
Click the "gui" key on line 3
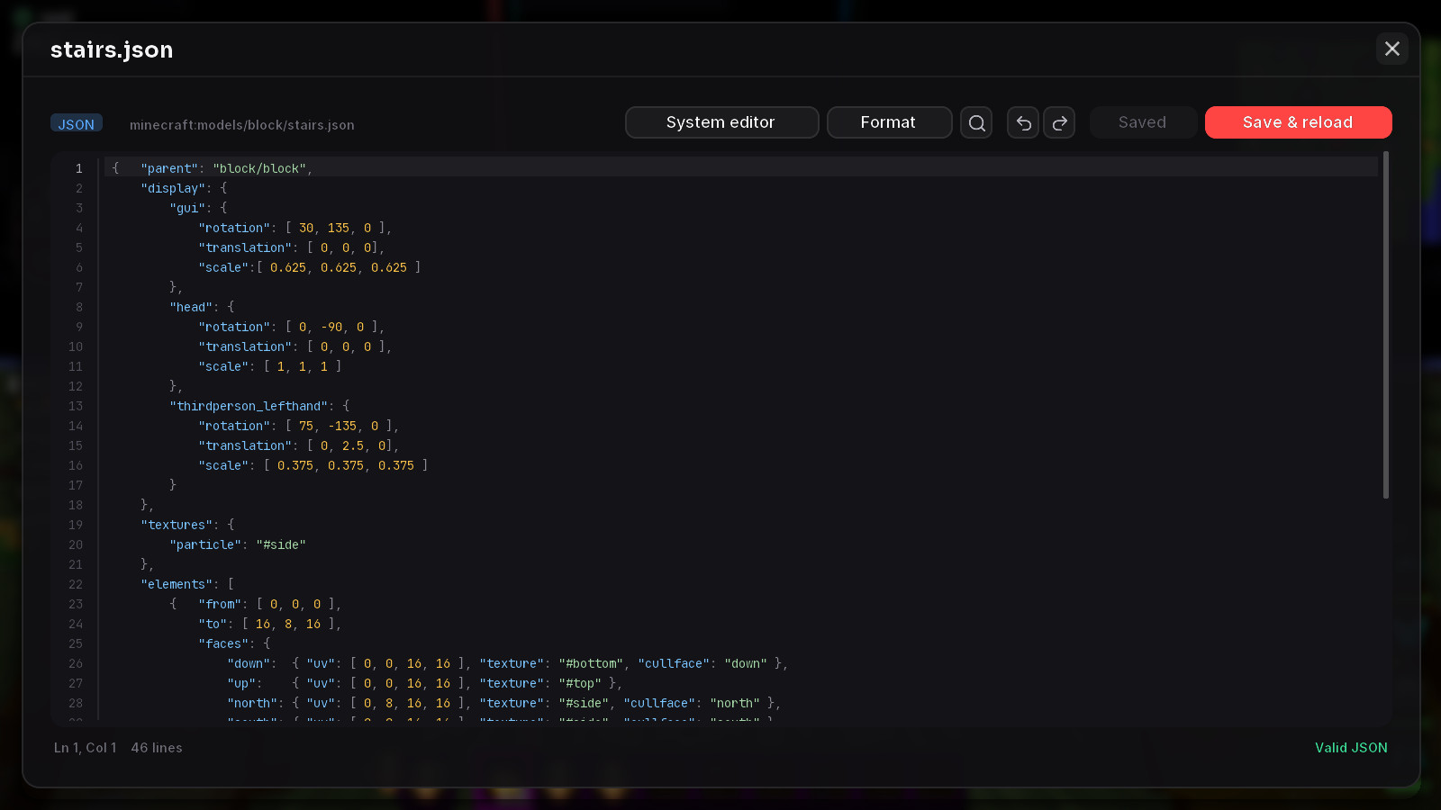tap(187, 208)
